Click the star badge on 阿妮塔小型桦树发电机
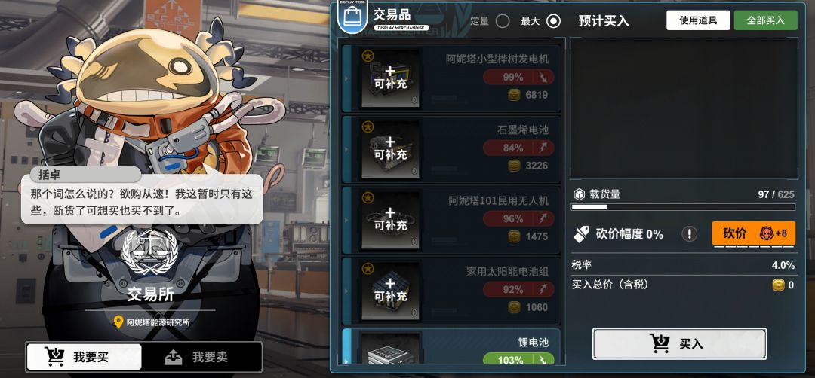Image resolution: width=815 pixels, height=378 pixels. [x=368, y=56]
